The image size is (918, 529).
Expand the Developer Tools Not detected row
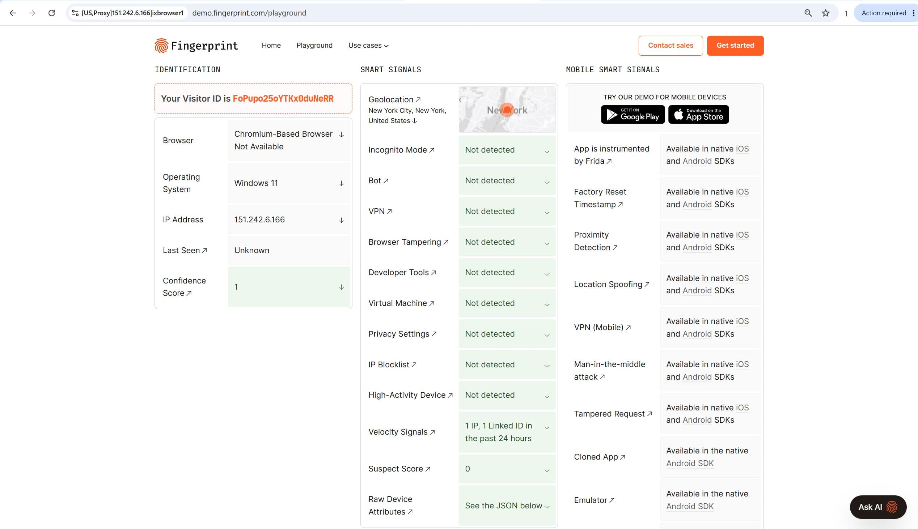tap(507, 273)
